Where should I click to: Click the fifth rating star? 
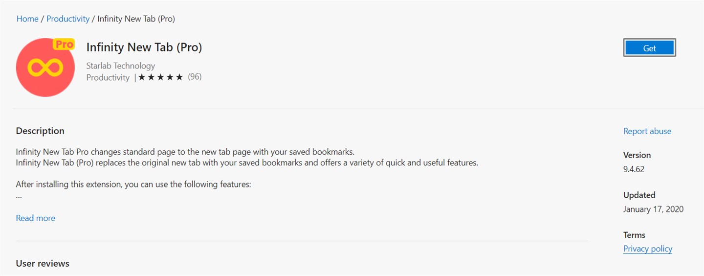pyautogui.click(x=179, y=77)
